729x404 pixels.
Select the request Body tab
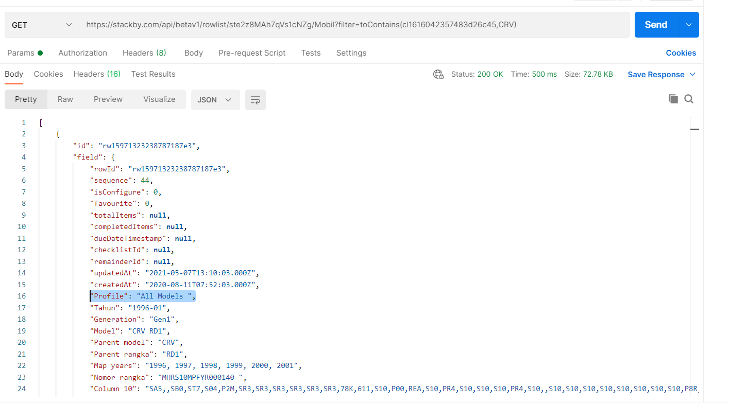click(194, 53)
